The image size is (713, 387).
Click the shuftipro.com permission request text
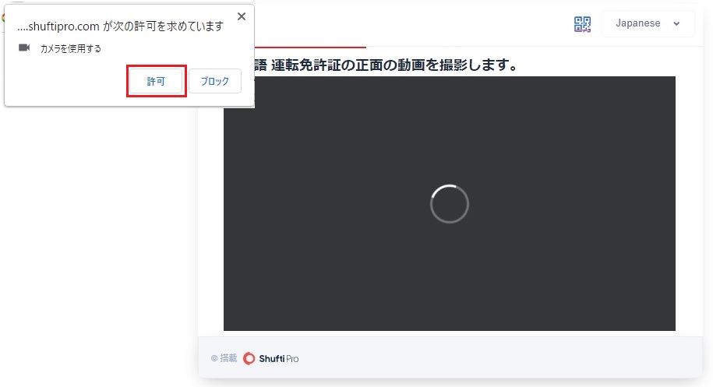coord(121,26)
